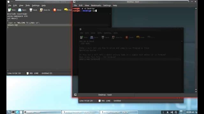Click 'Line: 9 Col: 20' in dimmed KWrite status bar
The width and height of the screenshot is (204, 114).
86,101
